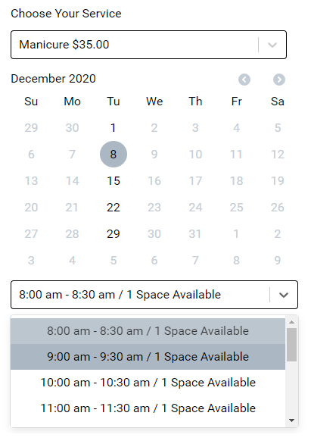The image size is (311, 444).
Task: Choose 10:00 am - 10:30 am slot
Action: [148, 383]
